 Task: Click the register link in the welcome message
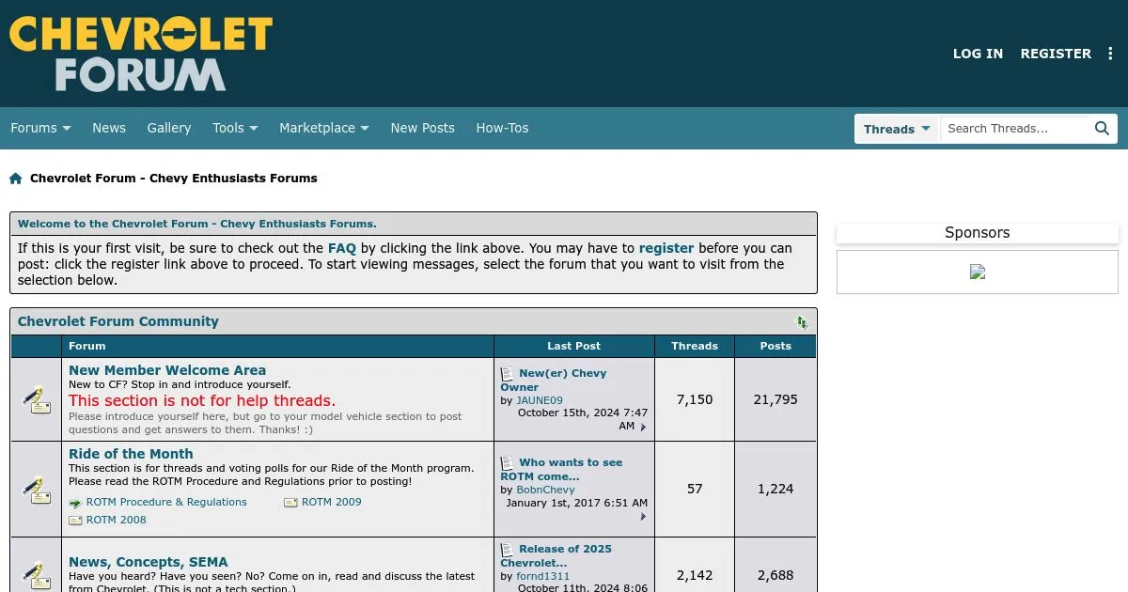pyautogui.click(x=666, y=249)
